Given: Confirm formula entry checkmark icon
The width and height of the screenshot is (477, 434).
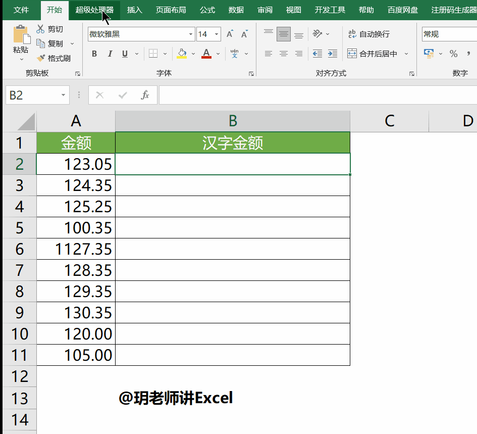Looking at the screenshot, I should 123,95.
